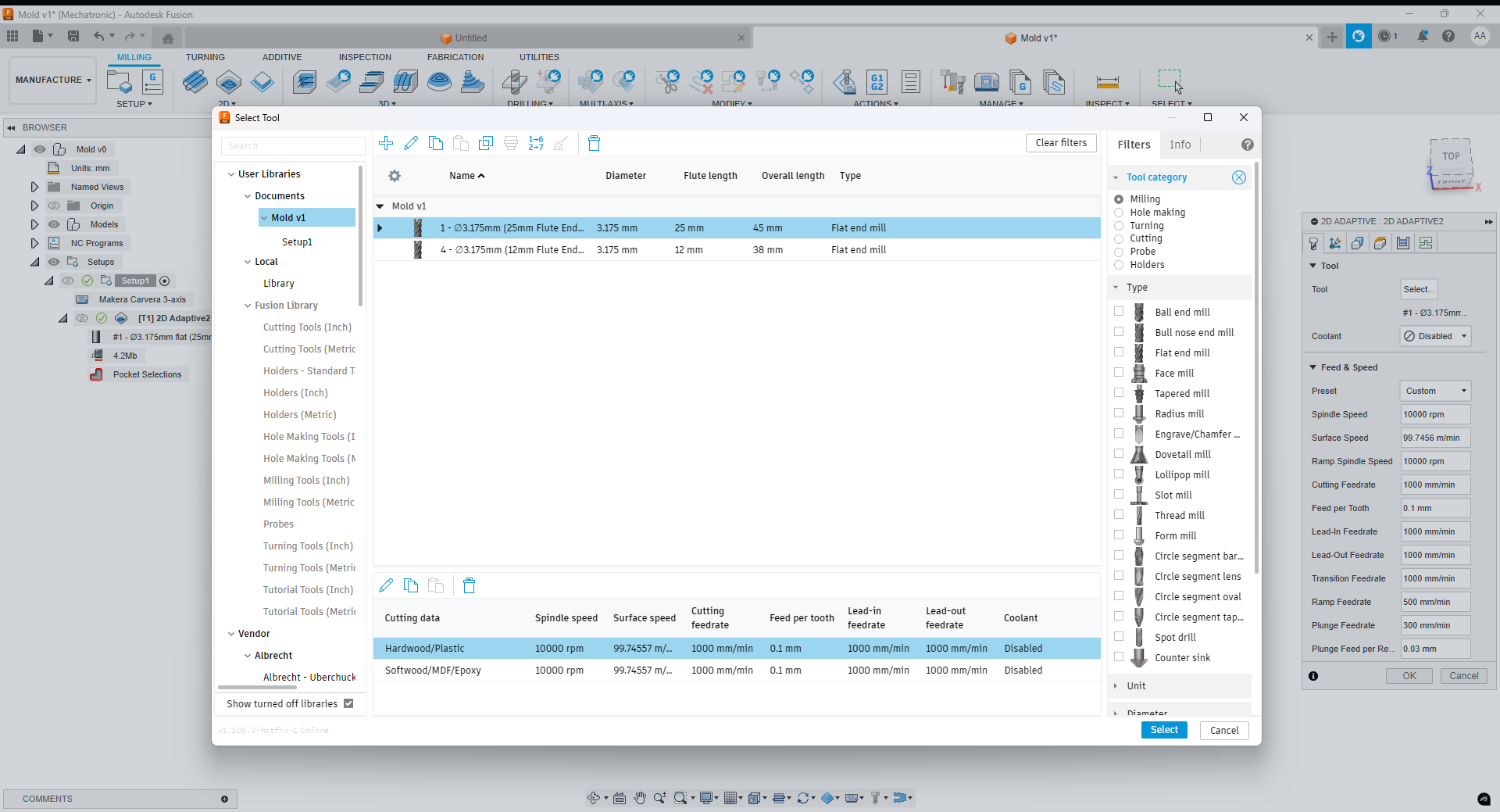Check the Face mill type filter
1500x812 pixels.
(1119, 372)
